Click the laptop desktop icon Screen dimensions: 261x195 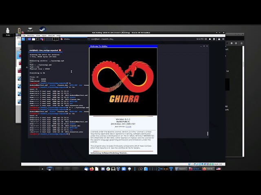(x=30, y=30)
